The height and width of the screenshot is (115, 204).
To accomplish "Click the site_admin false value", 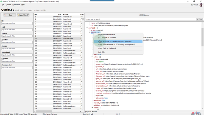I will click(106, 98).
